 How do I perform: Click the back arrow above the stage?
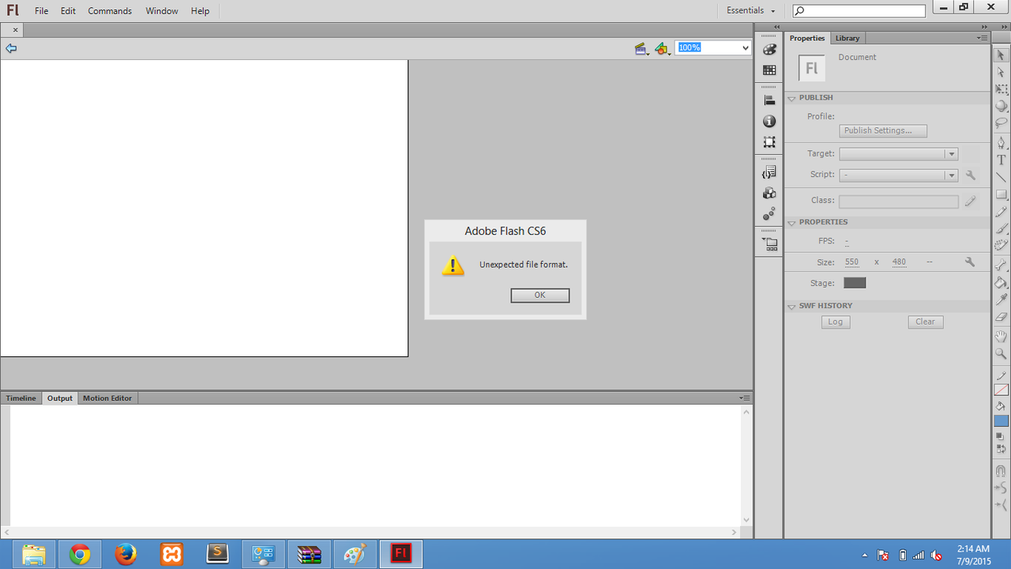pyautogui.click(x=11, y=48)
